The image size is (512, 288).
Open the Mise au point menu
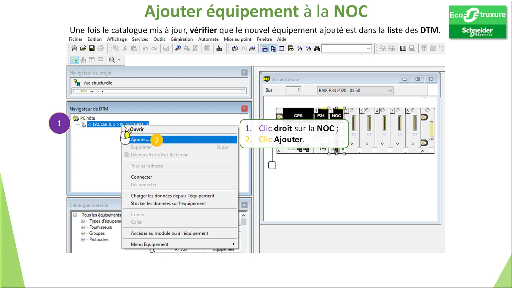coord(238,39)
